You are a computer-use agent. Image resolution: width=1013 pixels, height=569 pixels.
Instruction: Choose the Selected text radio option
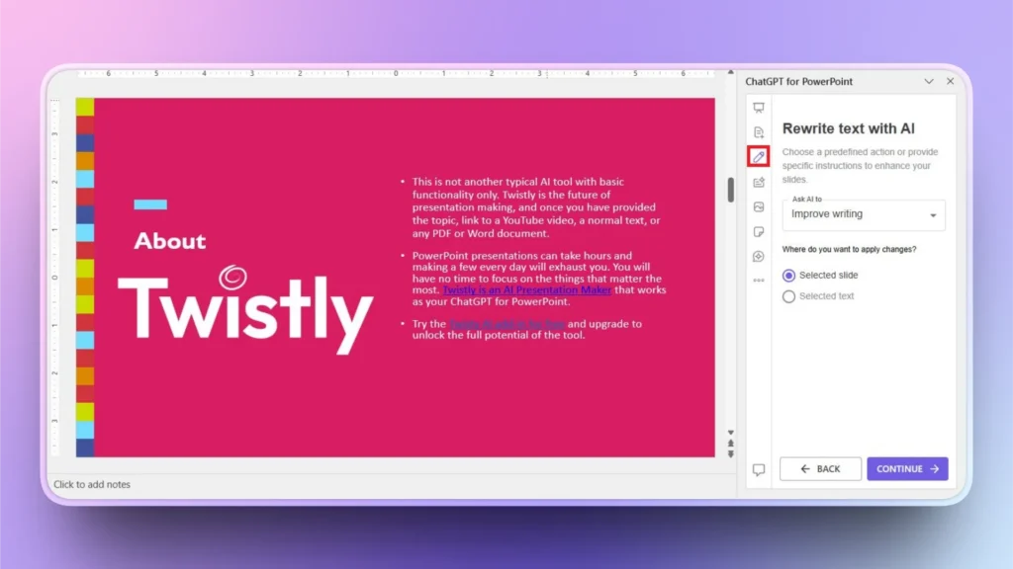(788, 295)
